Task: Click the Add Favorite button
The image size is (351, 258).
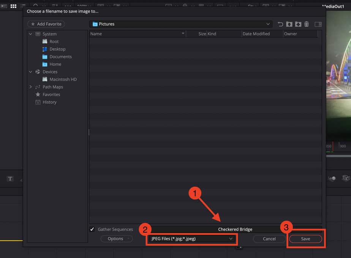Action: coord(46,24)
